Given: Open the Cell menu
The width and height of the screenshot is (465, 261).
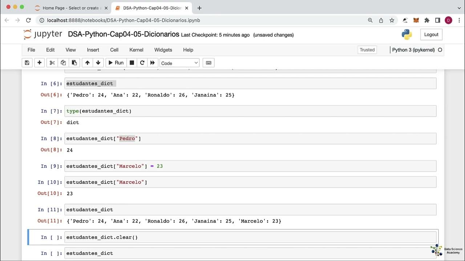Looking at the screenshot, I should tap(114, 50).
